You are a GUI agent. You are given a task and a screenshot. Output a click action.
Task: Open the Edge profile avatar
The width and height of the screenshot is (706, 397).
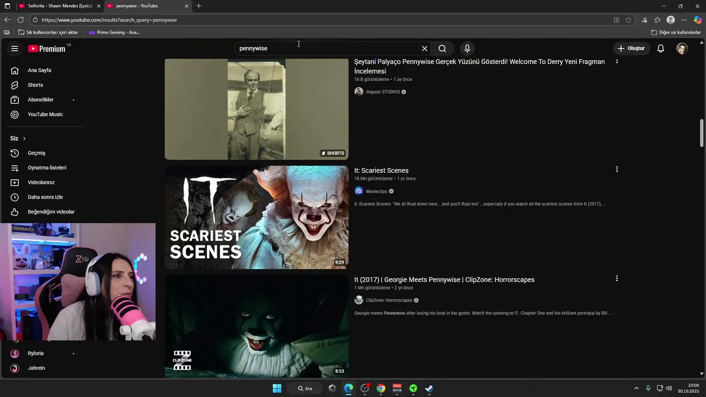[671, 20]
